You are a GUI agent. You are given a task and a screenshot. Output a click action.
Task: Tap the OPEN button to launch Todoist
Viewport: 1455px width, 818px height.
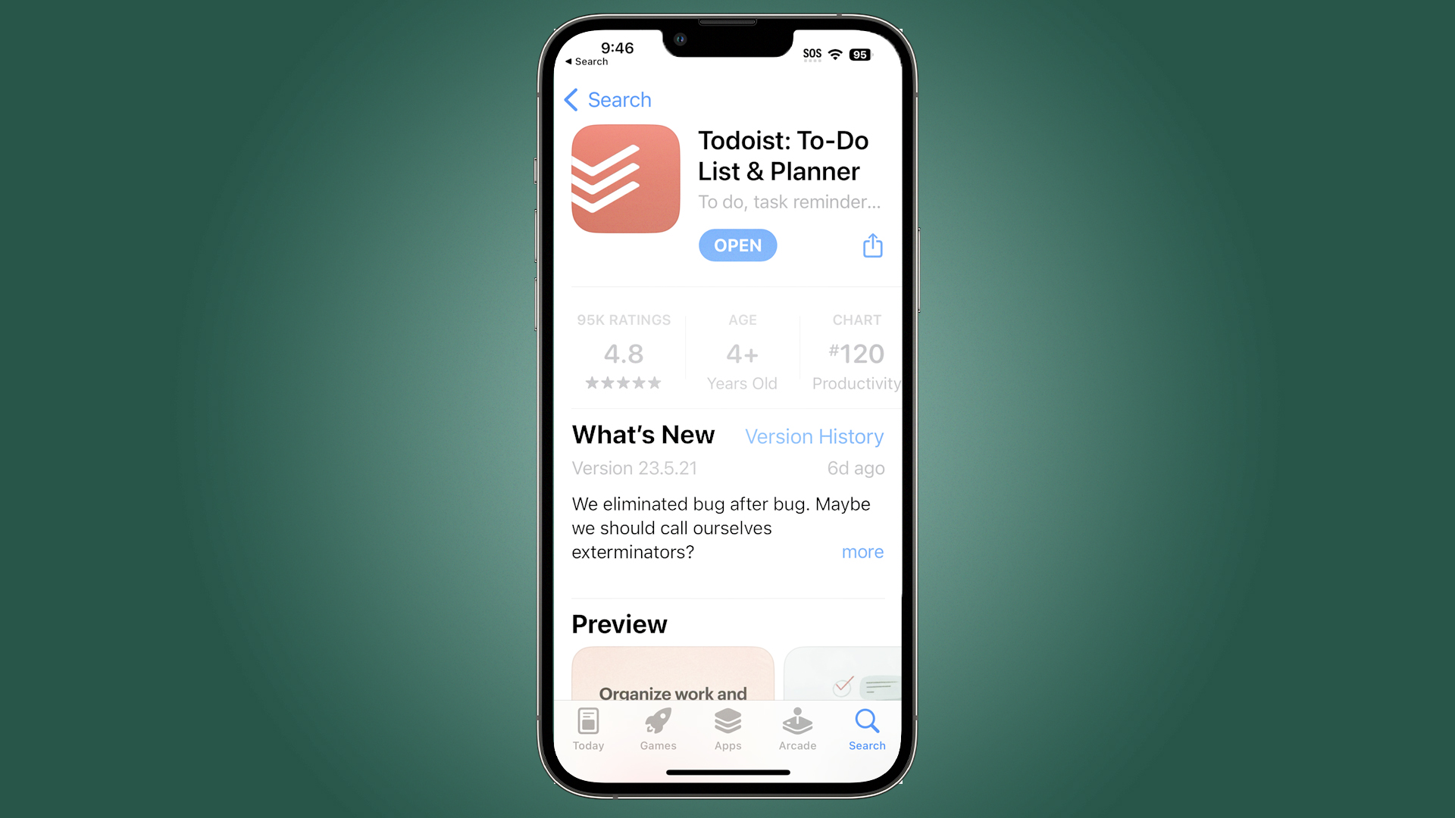(737, 245)
